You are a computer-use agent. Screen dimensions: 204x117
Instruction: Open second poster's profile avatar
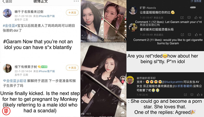click(7, 68)
